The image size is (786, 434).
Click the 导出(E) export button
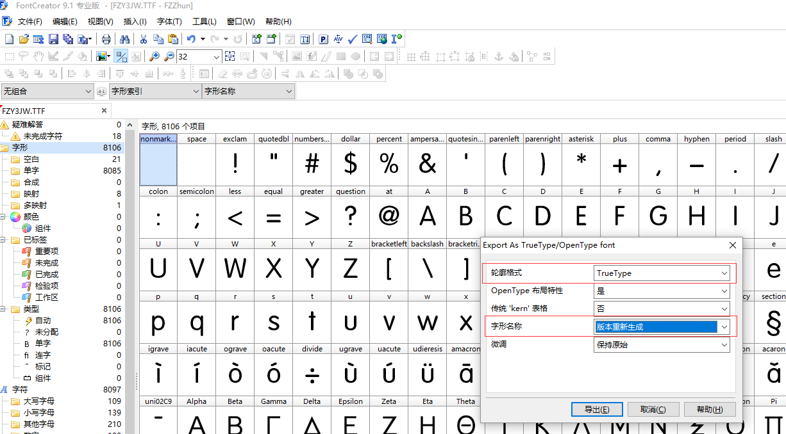click(596, 410)
